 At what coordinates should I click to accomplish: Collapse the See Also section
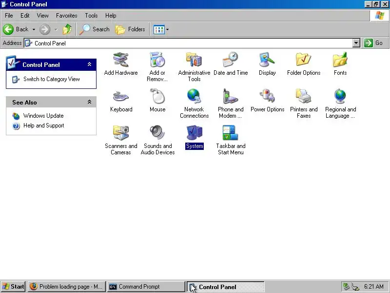coord(89,102)
